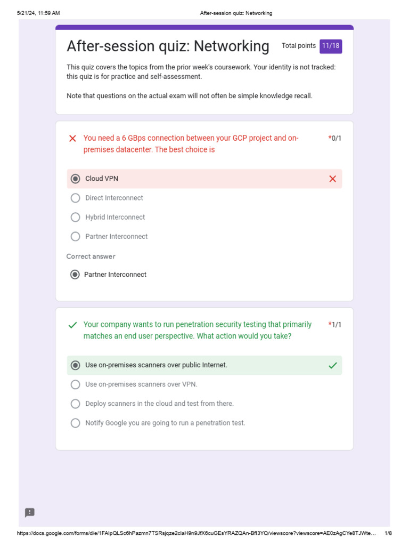Choose the Hybrid Interconnect radio button

pos(76,217)
